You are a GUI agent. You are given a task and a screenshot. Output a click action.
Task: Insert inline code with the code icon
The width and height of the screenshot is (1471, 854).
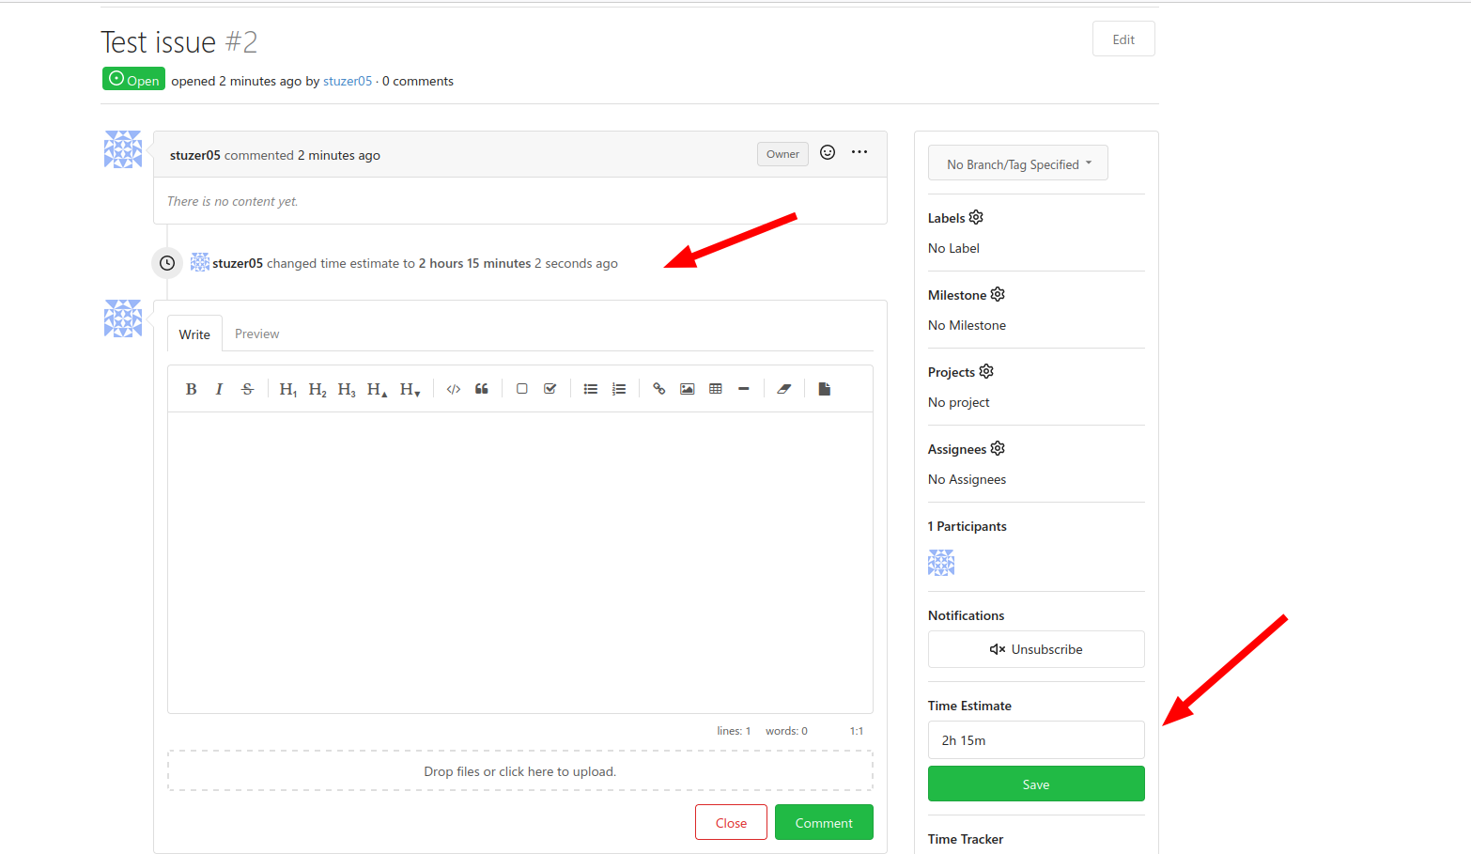point(454,389)
